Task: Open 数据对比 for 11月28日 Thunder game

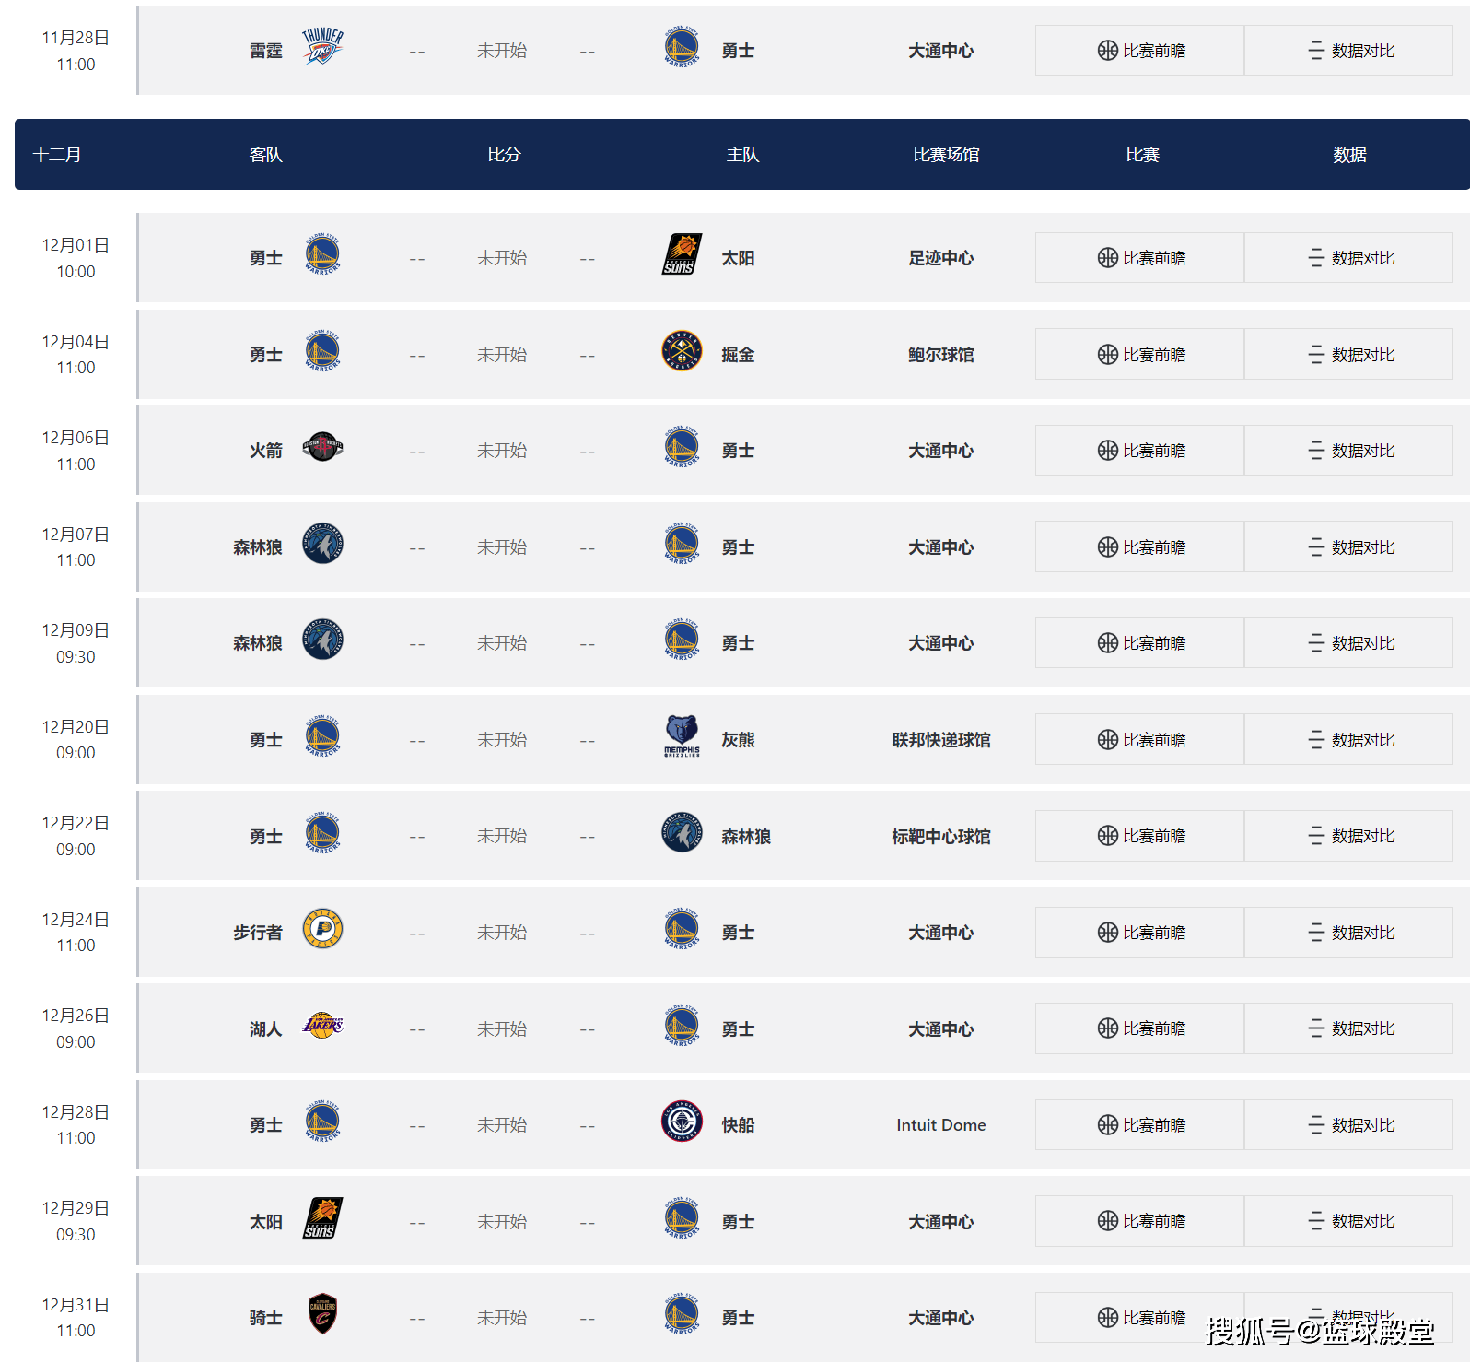Action: pyautogui.click(x=1348, y=51)
